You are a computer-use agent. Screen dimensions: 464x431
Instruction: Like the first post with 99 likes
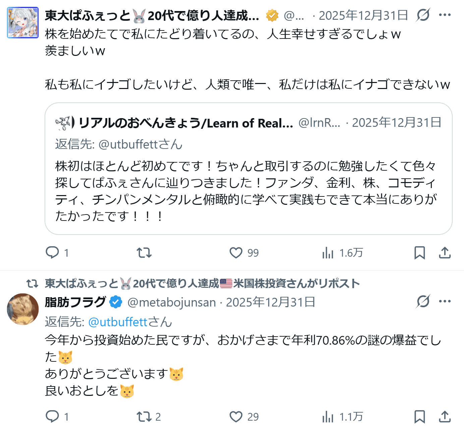[x=236, y=253]
